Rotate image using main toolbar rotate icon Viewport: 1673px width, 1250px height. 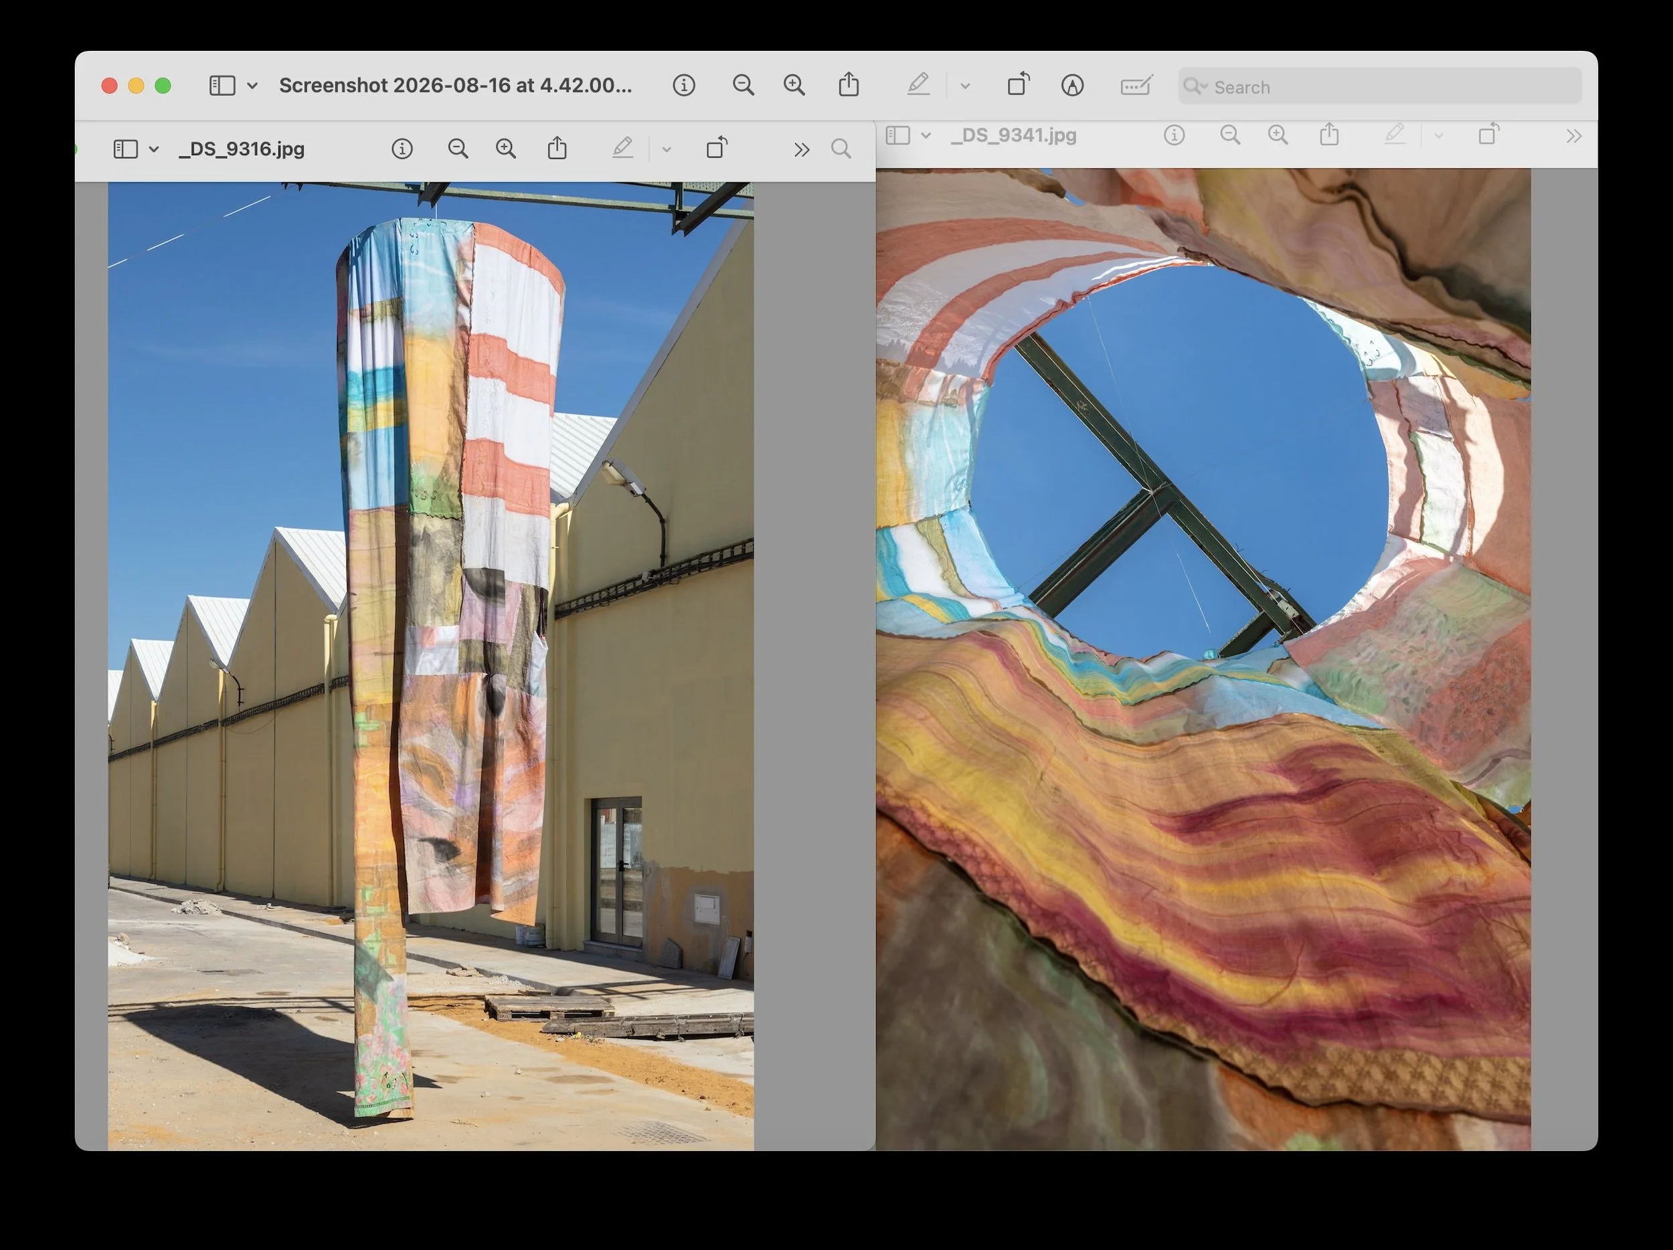pyautogui.click(x=1019, y=84)
